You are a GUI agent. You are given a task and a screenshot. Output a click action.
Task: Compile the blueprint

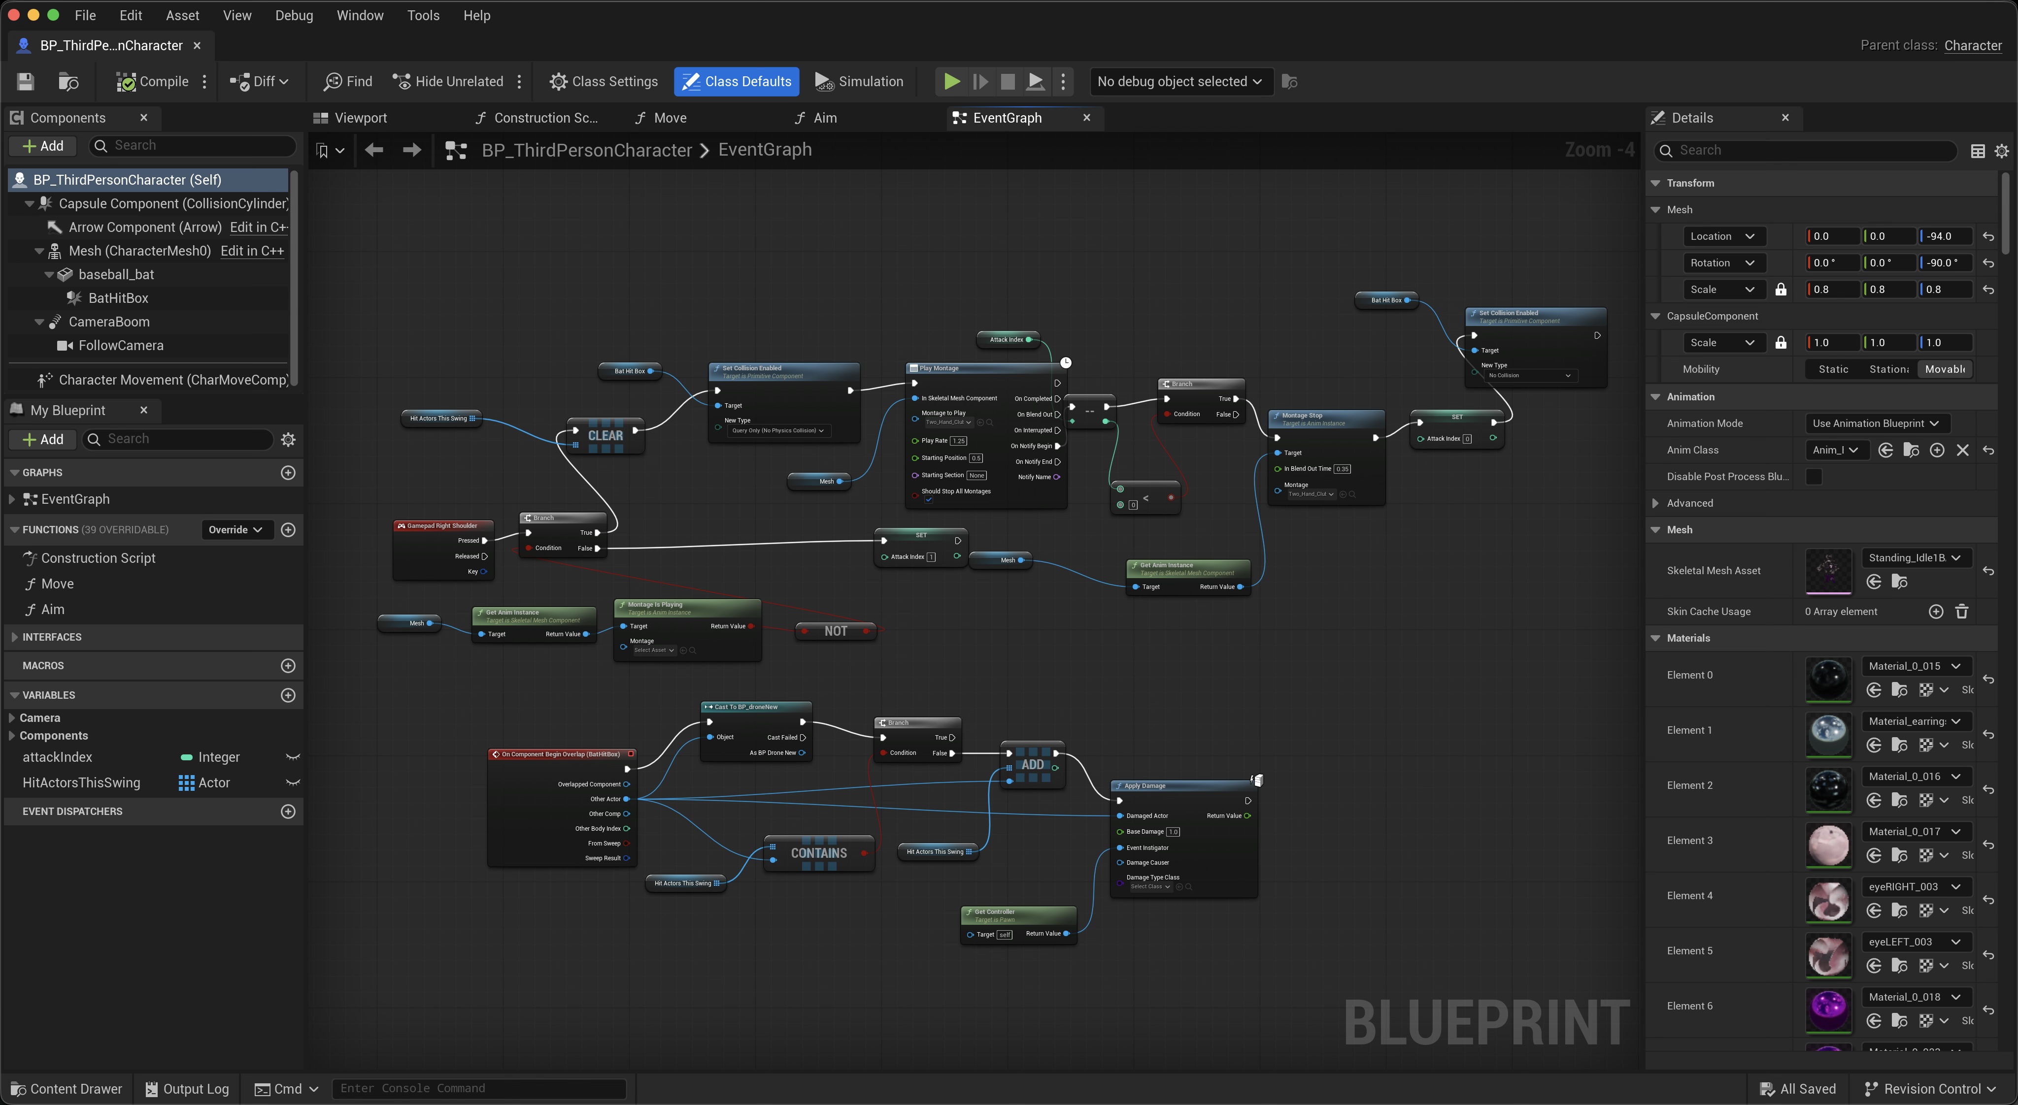152,81
